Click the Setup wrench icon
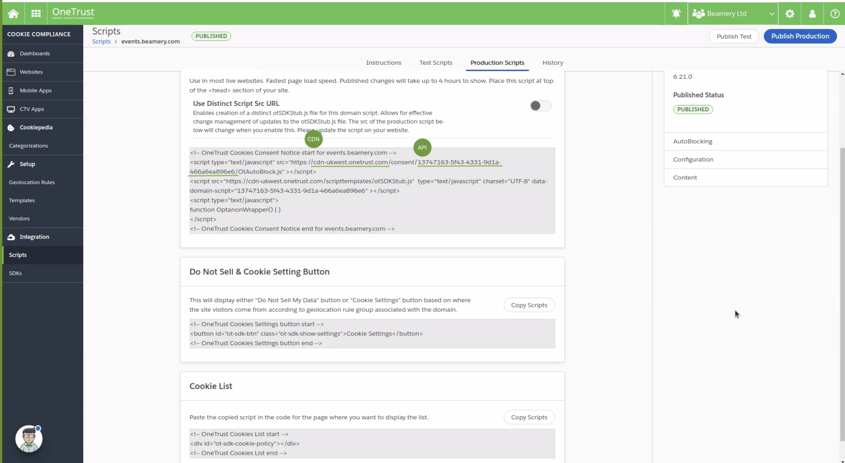Screen dimensions: 845x463 click(11, 164)
